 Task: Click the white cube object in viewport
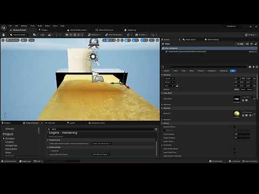click(x=79, y=60)
